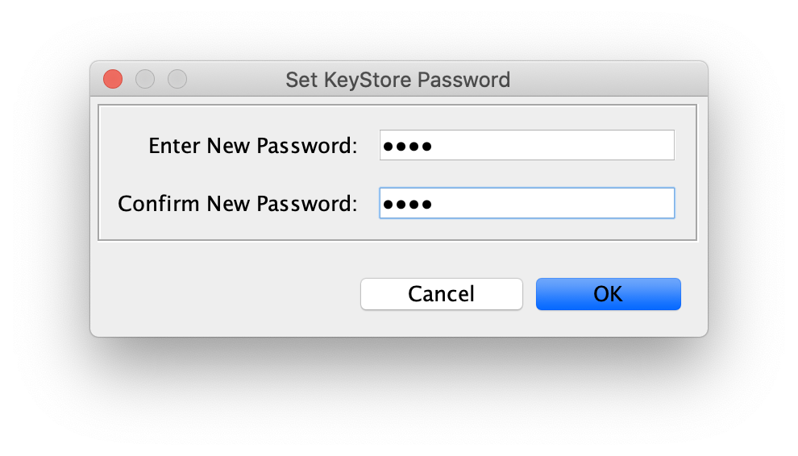Viewport: 798px width, 456px height.
Task: Place cursor at empty end of Confirm New Password field
Action: pyautogui.click(x=555, y=203)
